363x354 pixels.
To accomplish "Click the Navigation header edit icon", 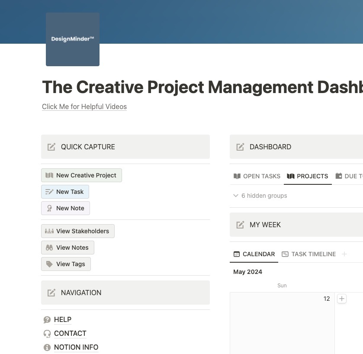I will pyautogui.click(x=51, y=293).
